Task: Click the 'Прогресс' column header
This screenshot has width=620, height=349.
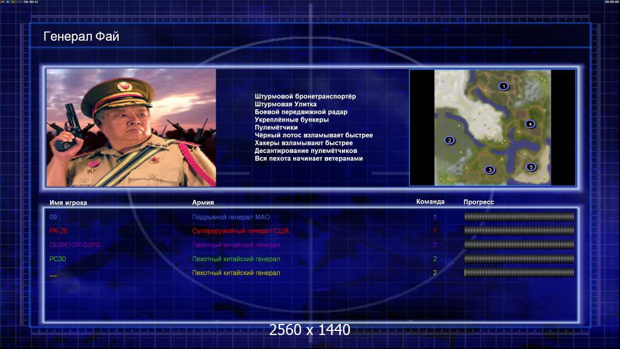Action: [479, 202]
